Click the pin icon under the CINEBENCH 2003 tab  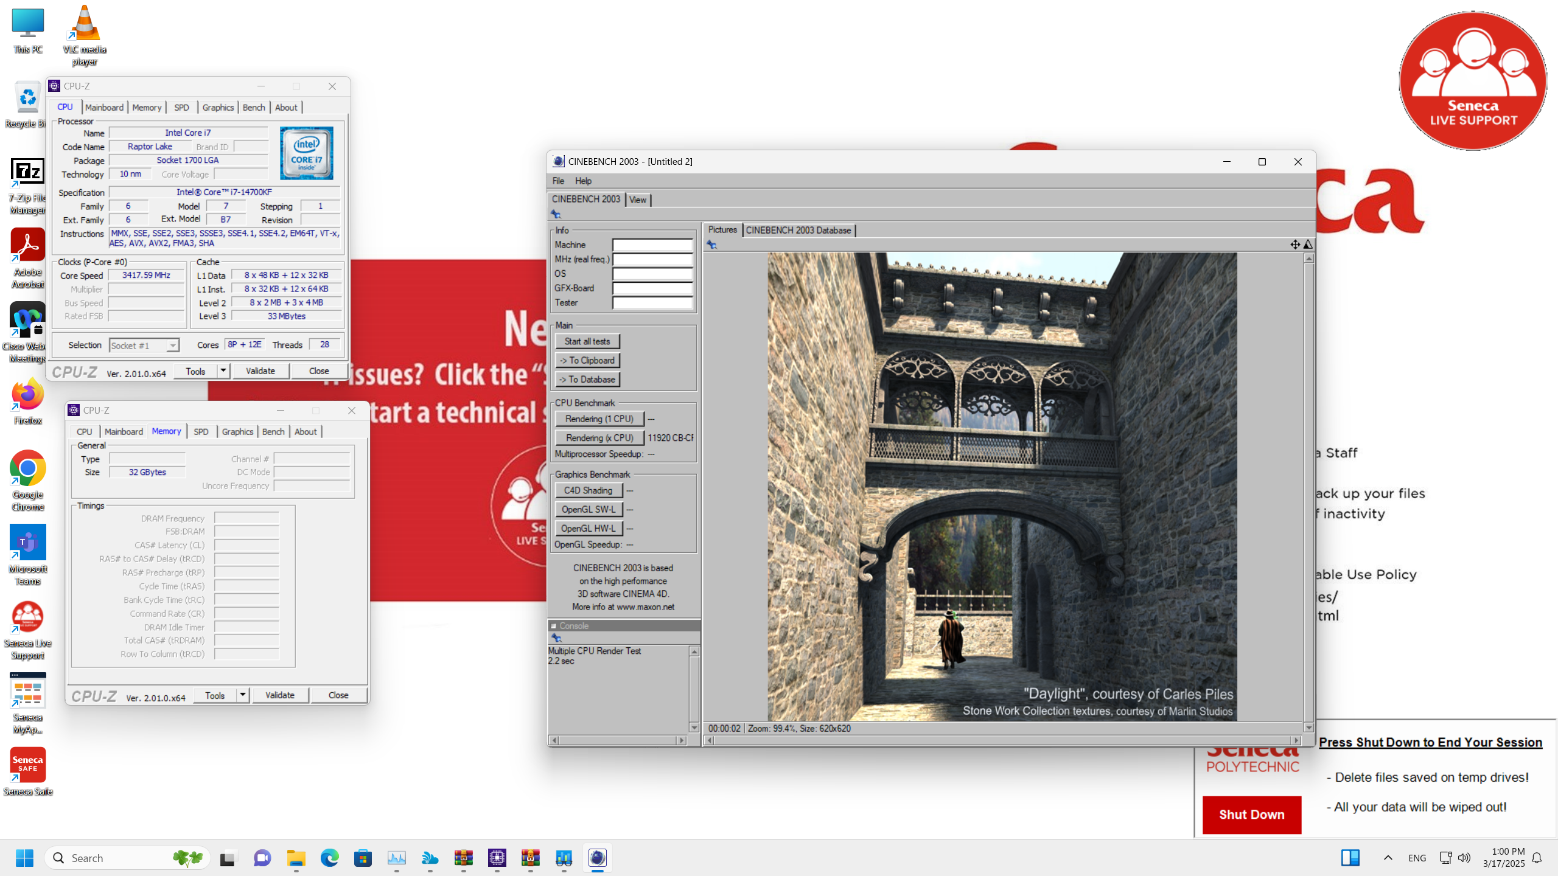click(556, 214)
